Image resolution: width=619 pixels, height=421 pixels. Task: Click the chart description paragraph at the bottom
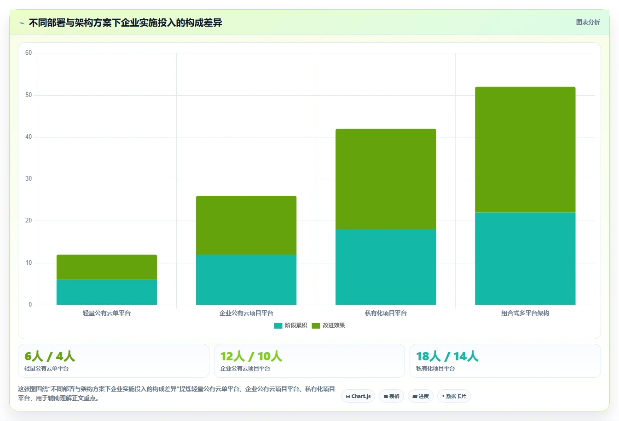pyautogui.click(x=177, y=393)
